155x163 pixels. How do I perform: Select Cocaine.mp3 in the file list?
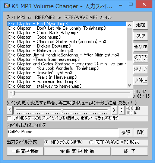coord(67,37)
